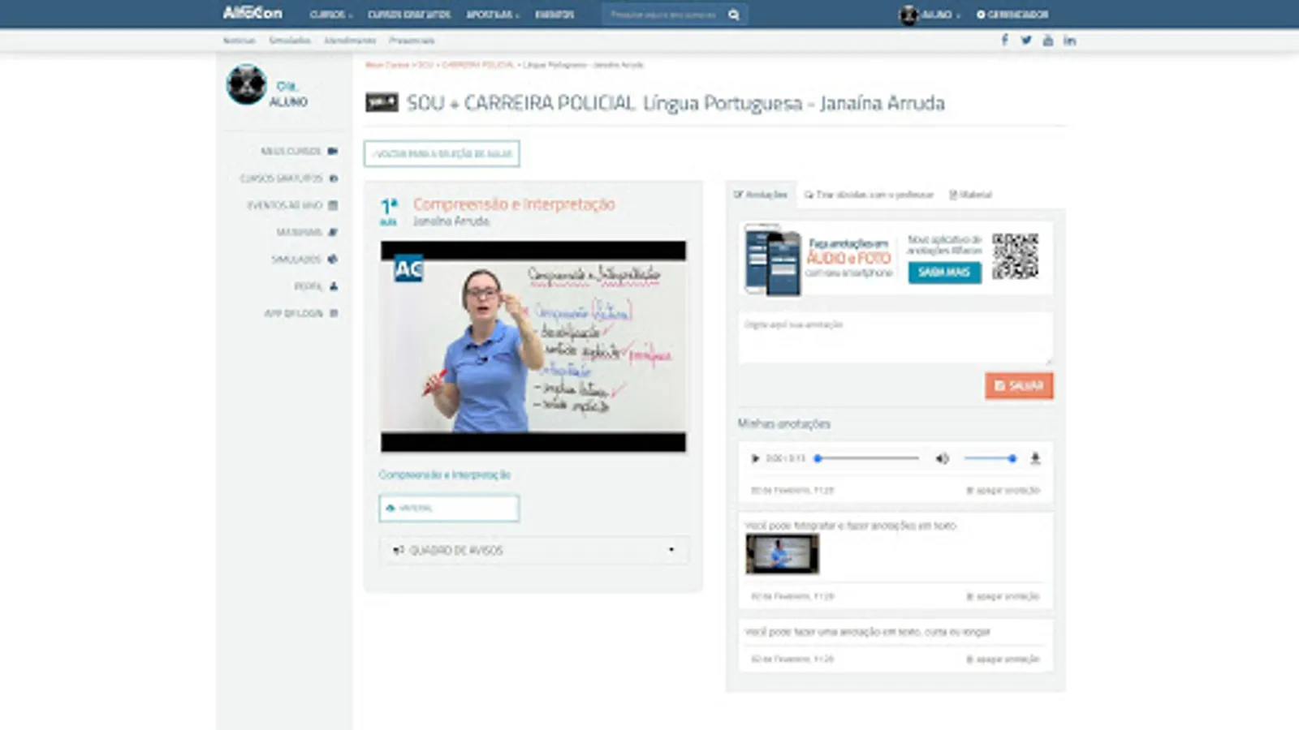This screenshot has width=1299, height=730.
Task: Click the sidebar profile picture
Action: coord(246,84)
